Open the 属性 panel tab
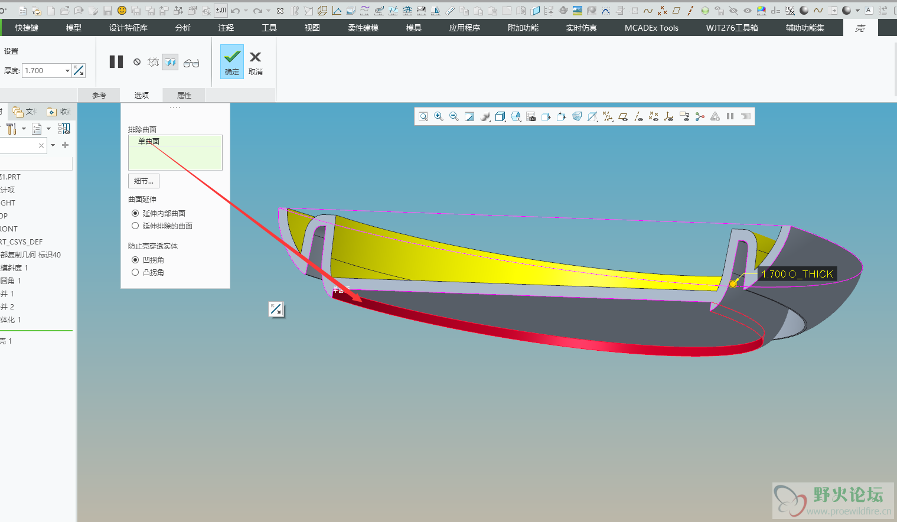 pos(184,95)
